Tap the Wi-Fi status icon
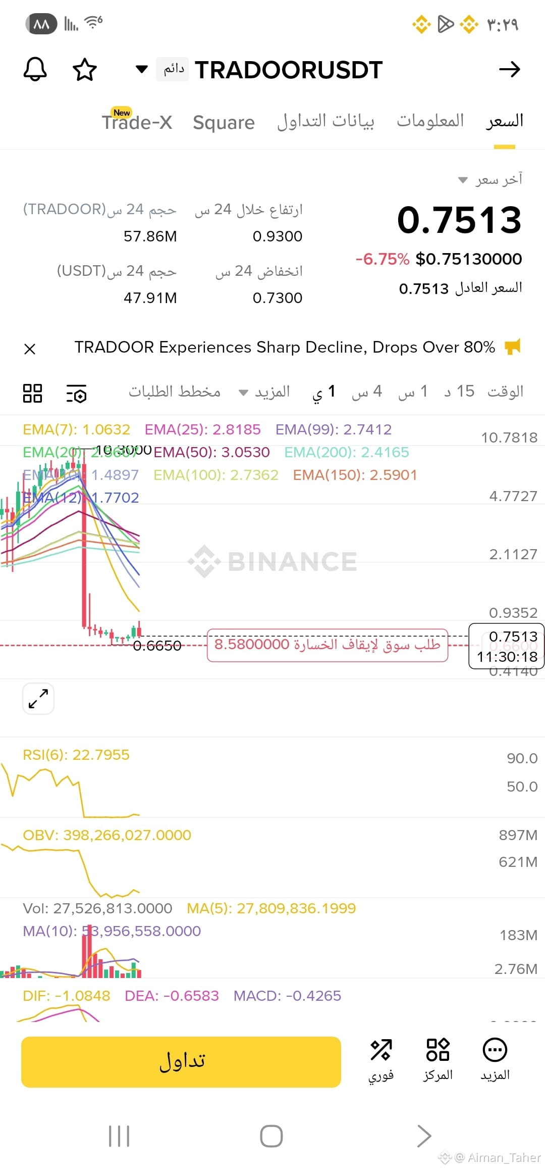545x1170 pixels. 93,22
